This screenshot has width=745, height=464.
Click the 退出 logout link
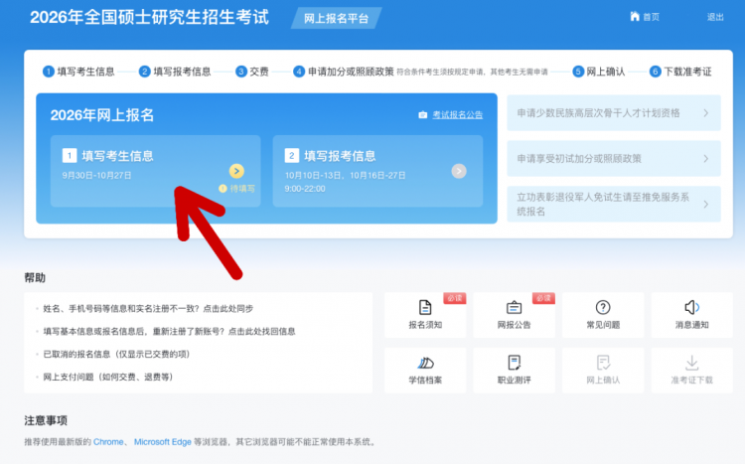[x=715, y=17]
